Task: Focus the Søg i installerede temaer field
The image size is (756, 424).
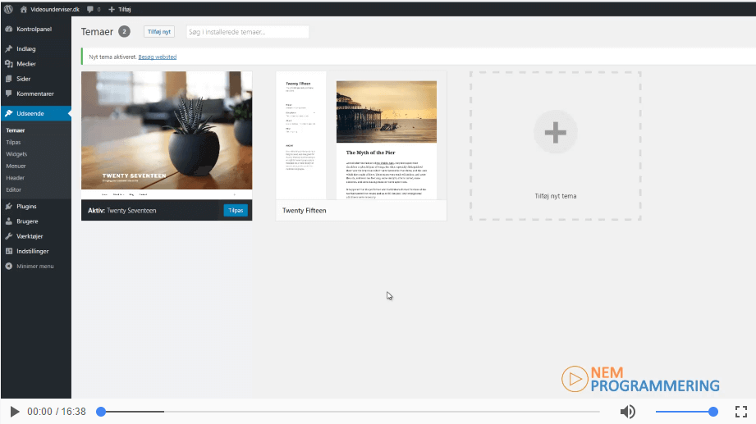Action: [247, 32]
